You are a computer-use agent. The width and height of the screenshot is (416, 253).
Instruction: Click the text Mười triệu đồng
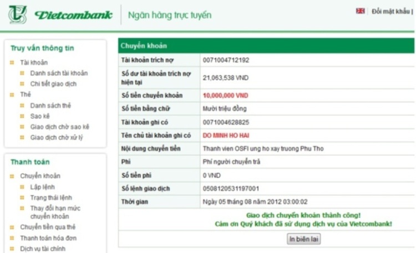(225, 109)
